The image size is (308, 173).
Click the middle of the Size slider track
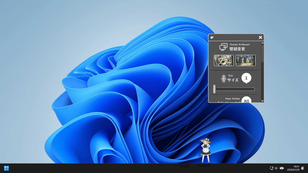coord(235,89)
